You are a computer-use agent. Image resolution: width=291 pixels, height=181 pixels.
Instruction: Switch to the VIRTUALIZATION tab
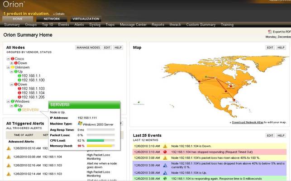point(86,19)
